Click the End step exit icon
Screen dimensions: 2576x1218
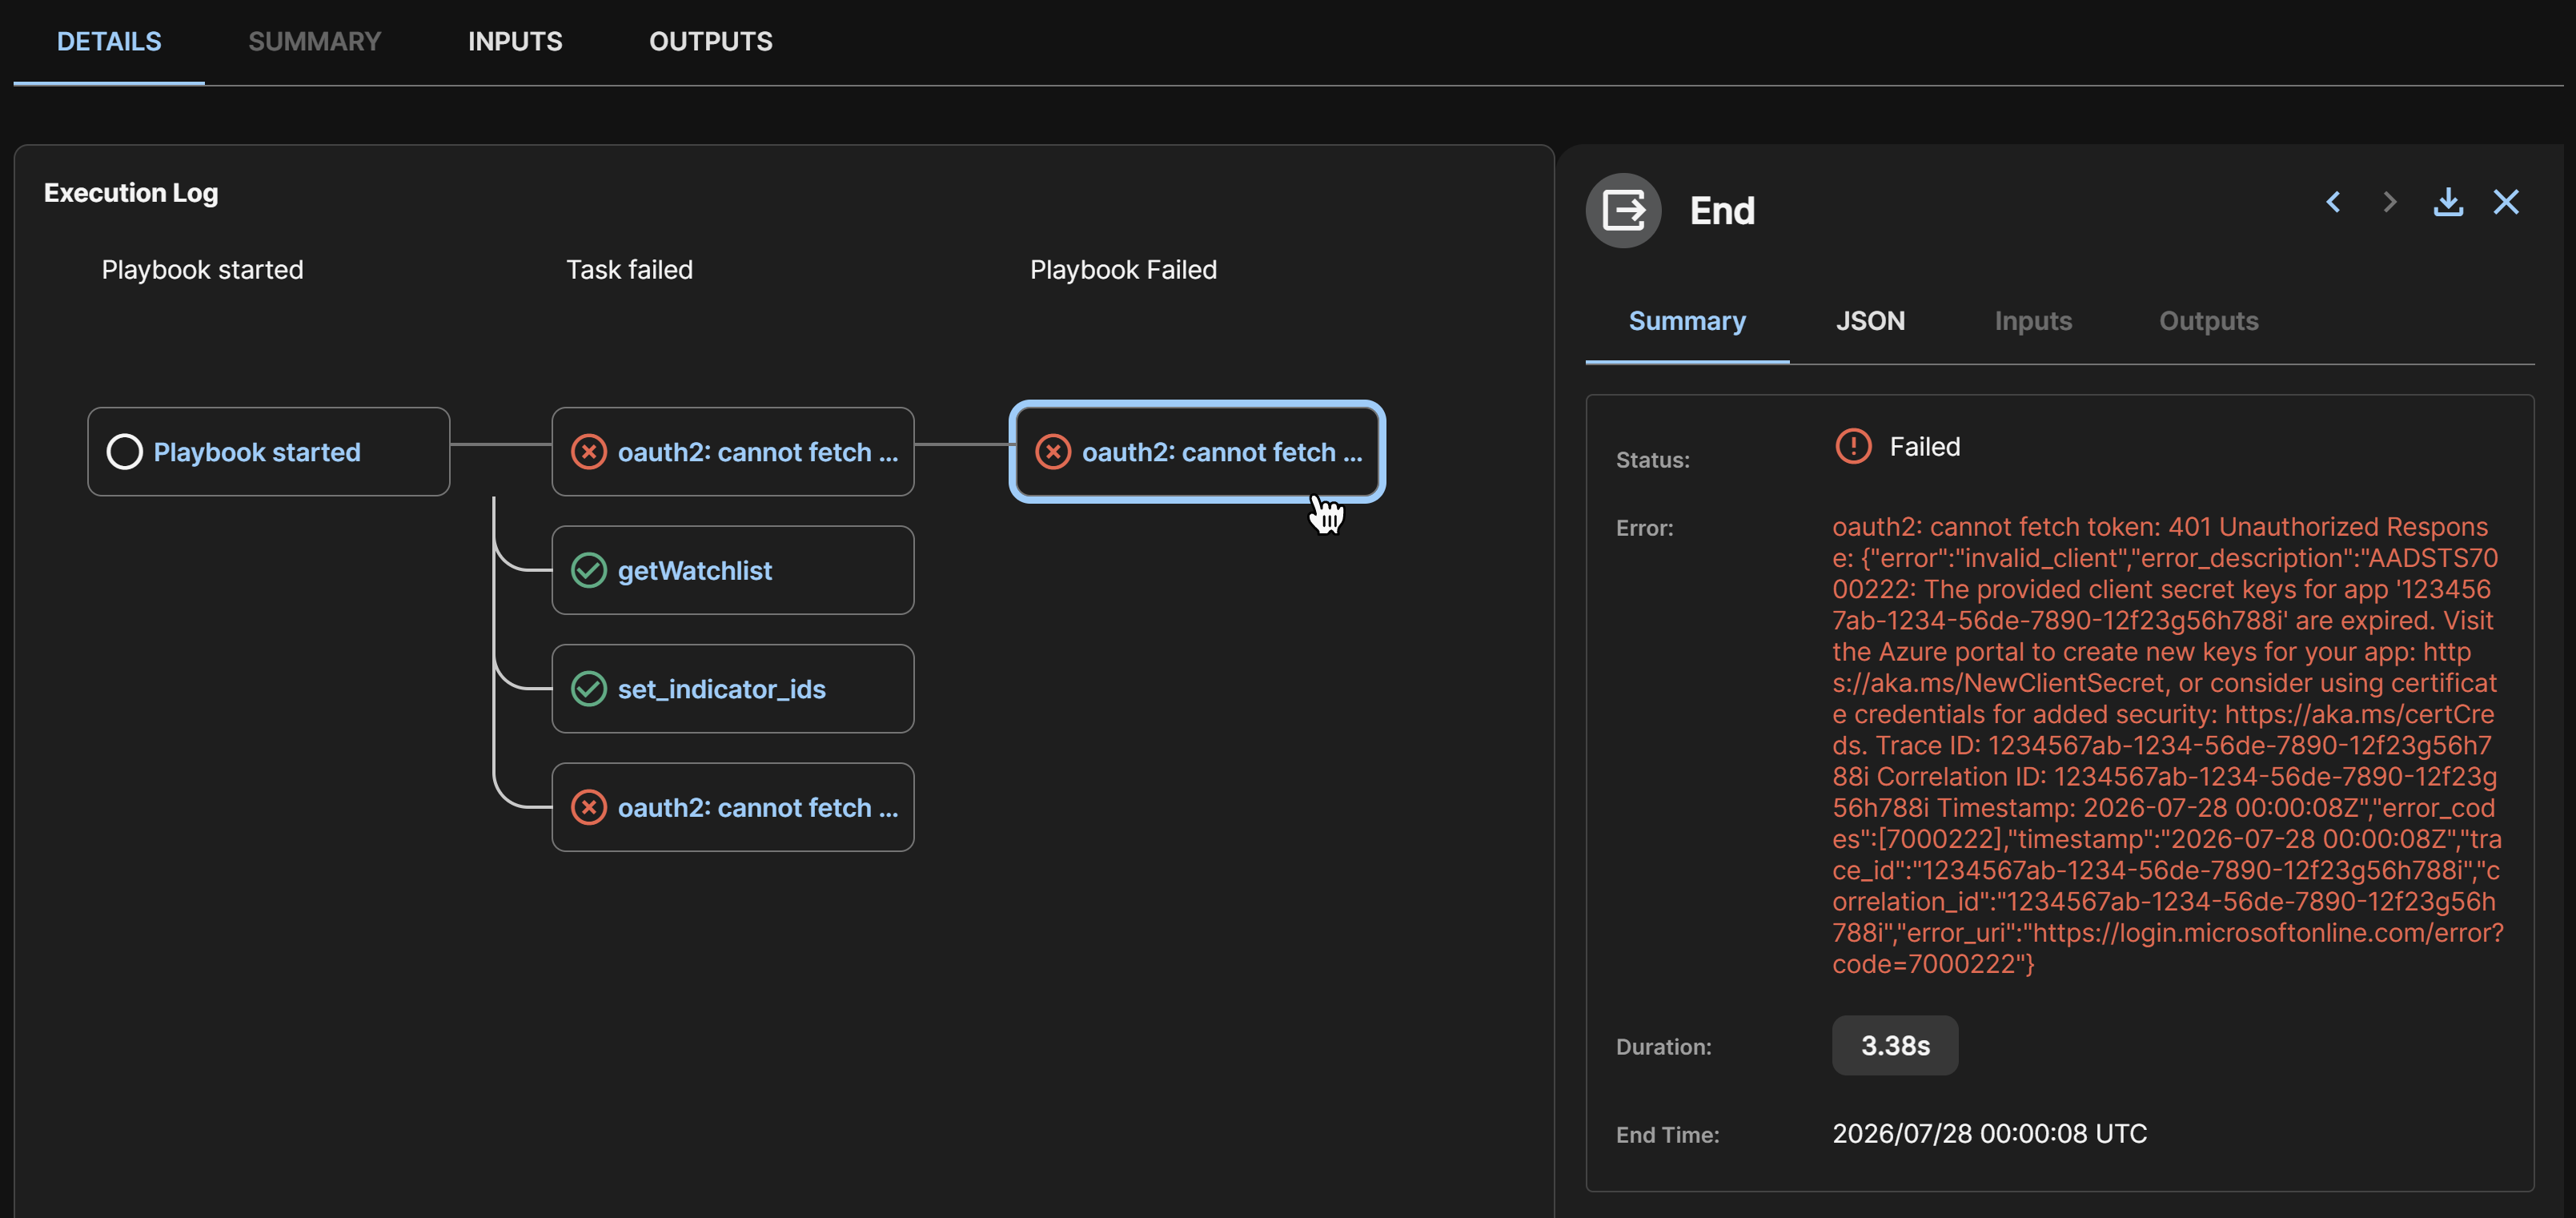[1623, 210]
